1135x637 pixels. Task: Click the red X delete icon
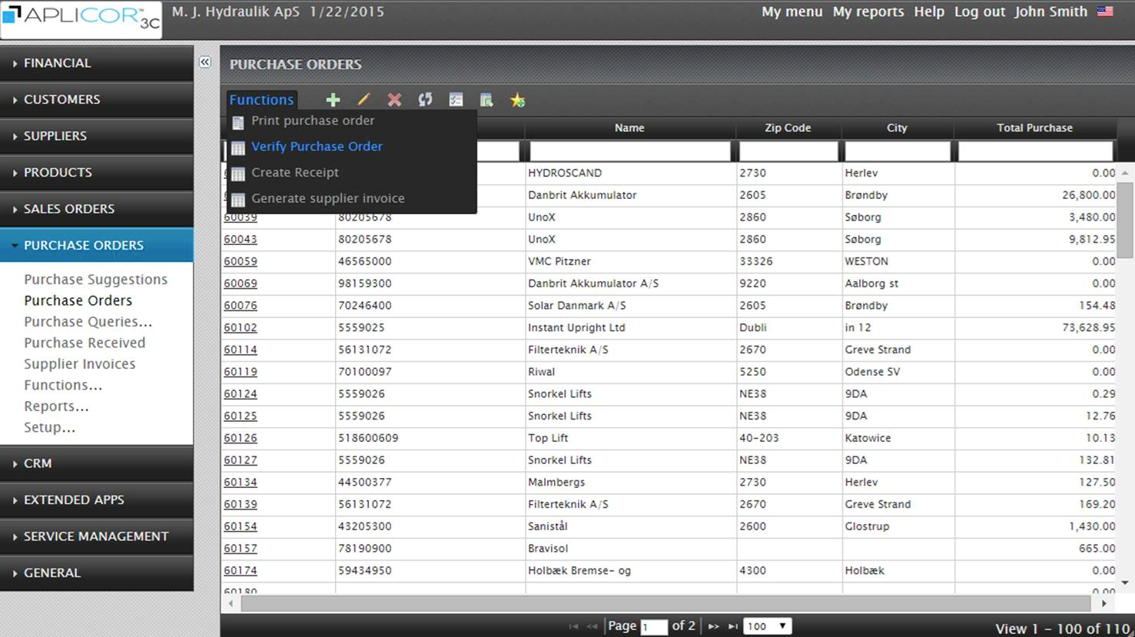pyautogui.click(x=394, y=100)
